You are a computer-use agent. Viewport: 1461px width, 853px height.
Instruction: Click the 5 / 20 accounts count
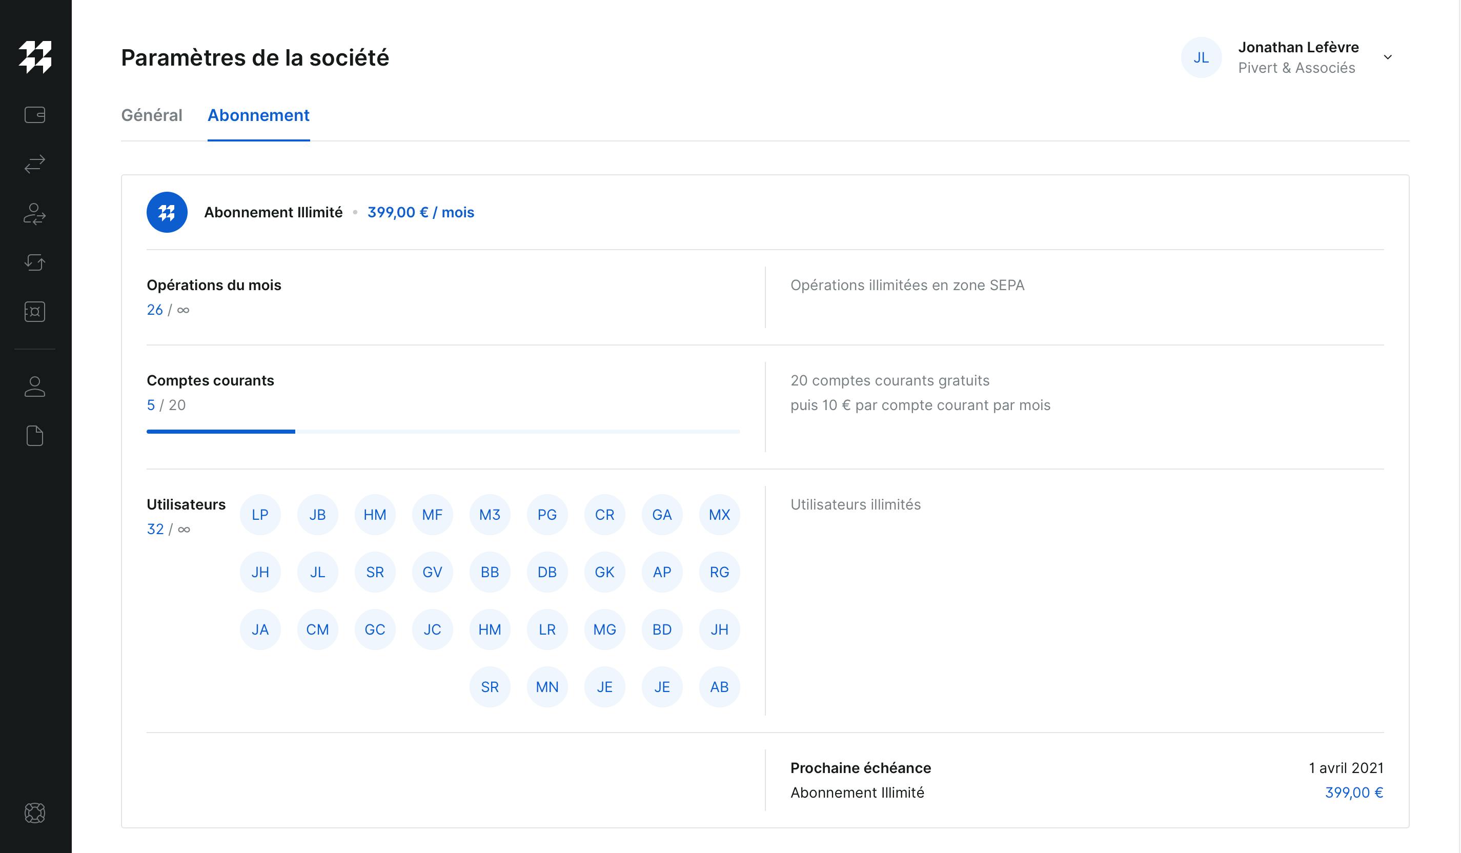pyautogui.click(x=167, y=405)
